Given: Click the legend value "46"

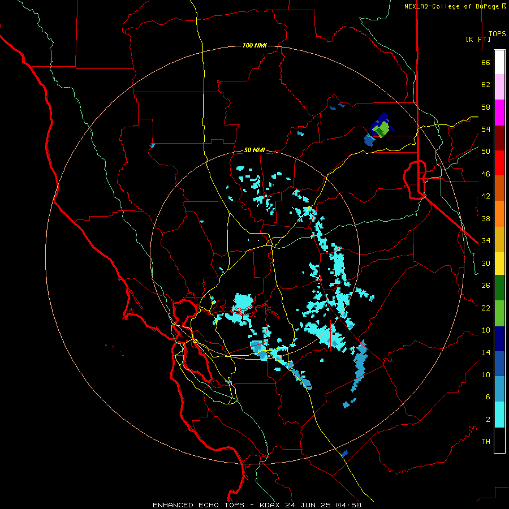Looking at the screenshot, I should 486,174.
